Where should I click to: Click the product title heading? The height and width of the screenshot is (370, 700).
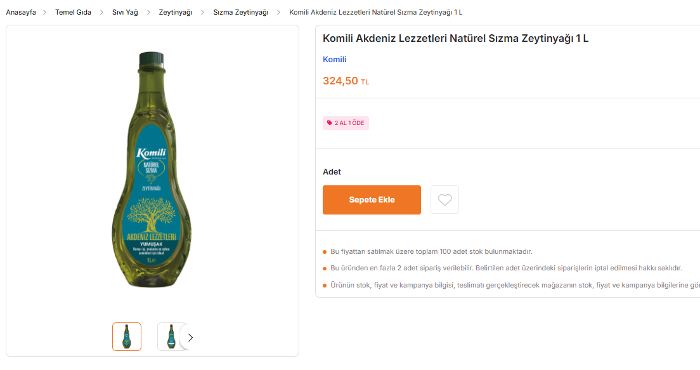click(455, 38)
